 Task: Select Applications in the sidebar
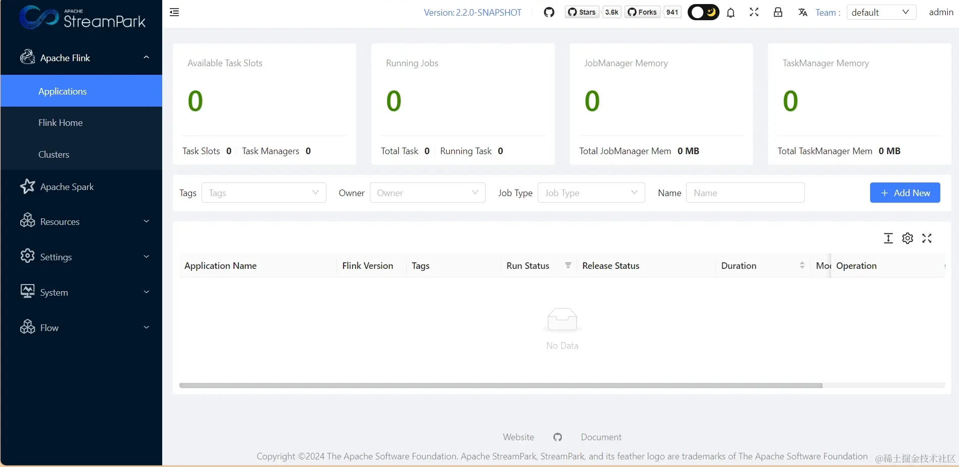pos(81,91)
